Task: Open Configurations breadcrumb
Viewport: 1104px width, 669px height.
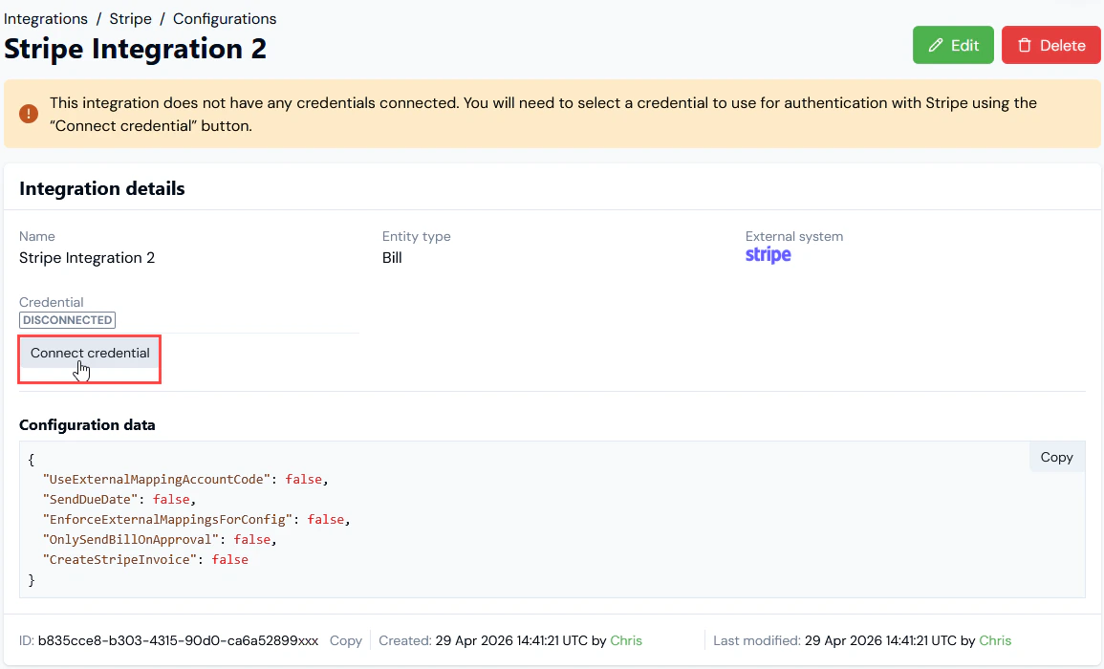Action: pos(225,19)
